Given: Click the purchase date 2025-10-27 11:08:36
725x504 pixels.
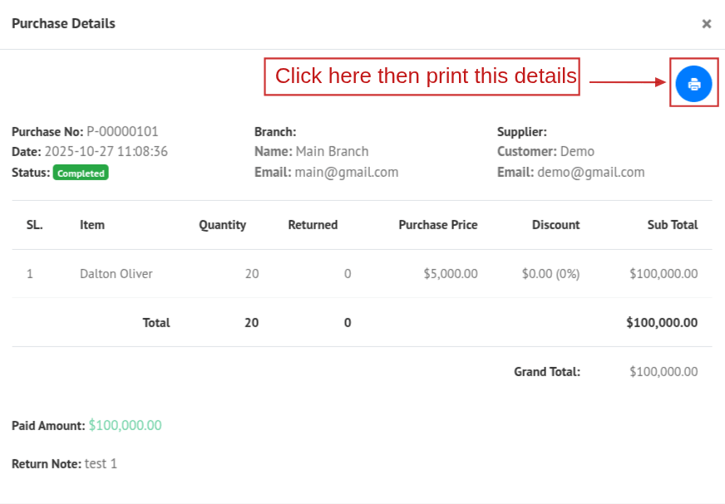Looking at the screenshot, I should (x=106, y=152).
